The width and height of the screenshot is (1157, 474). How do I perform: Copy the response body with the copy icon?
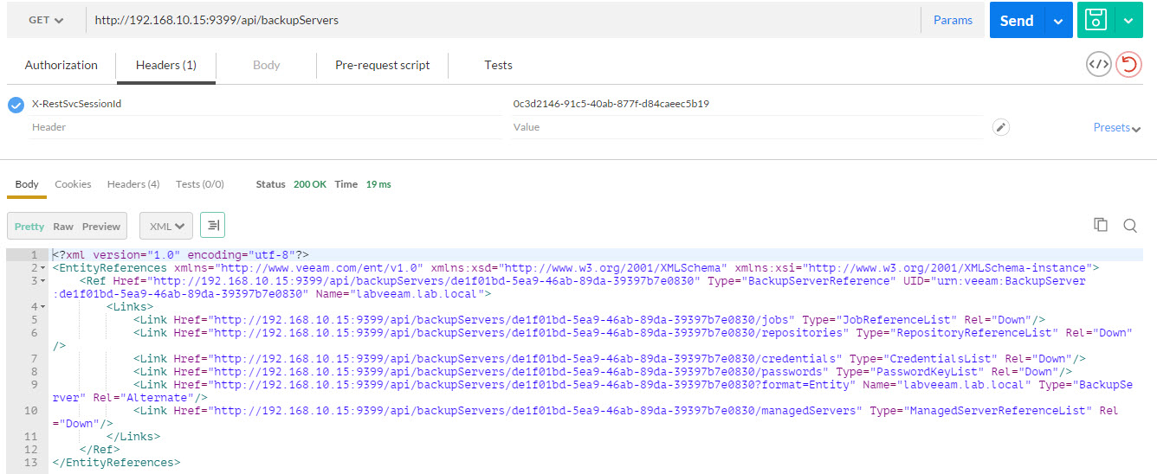coord(1101,225)
